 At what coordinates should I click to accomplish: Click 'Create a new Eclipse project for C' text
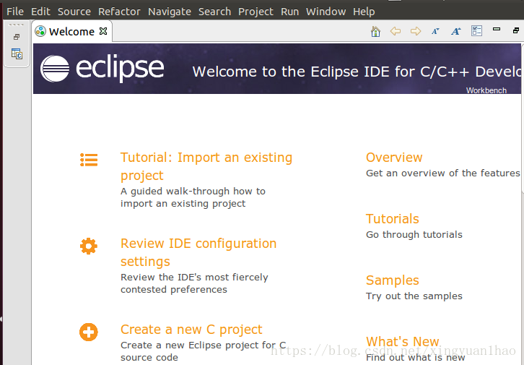coord(204,345)
